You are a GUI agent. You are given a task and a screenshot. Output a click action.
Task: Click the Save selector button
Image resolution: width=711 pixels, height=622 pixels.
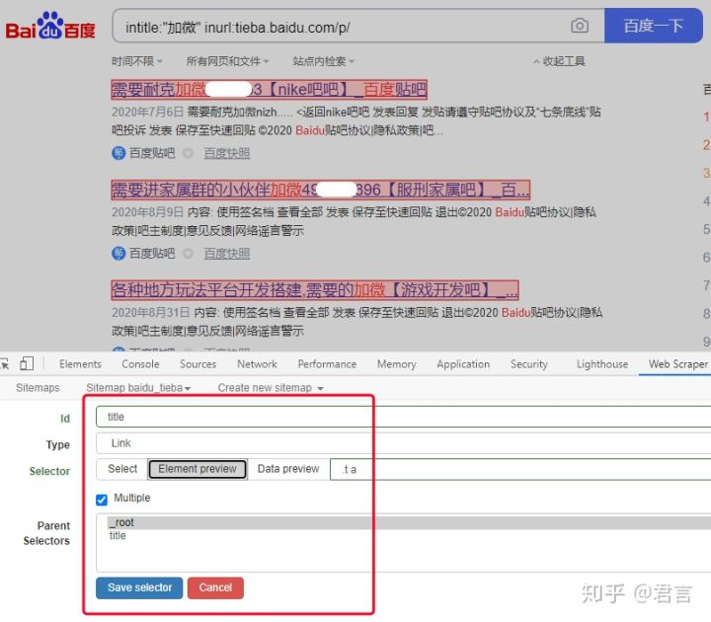pos(139,587)
